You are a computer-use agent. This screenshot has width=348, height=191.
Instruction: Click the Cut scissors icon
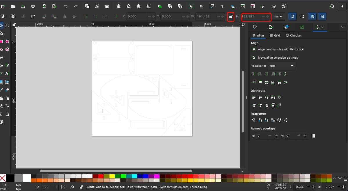click(x=97, y=6)
